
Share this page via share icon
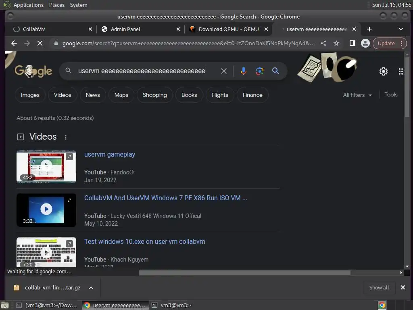323,43
